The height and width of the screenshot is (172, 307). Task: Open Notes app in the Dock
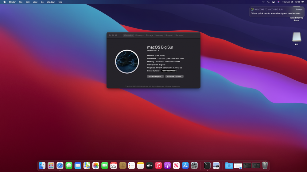coord(141,166)
